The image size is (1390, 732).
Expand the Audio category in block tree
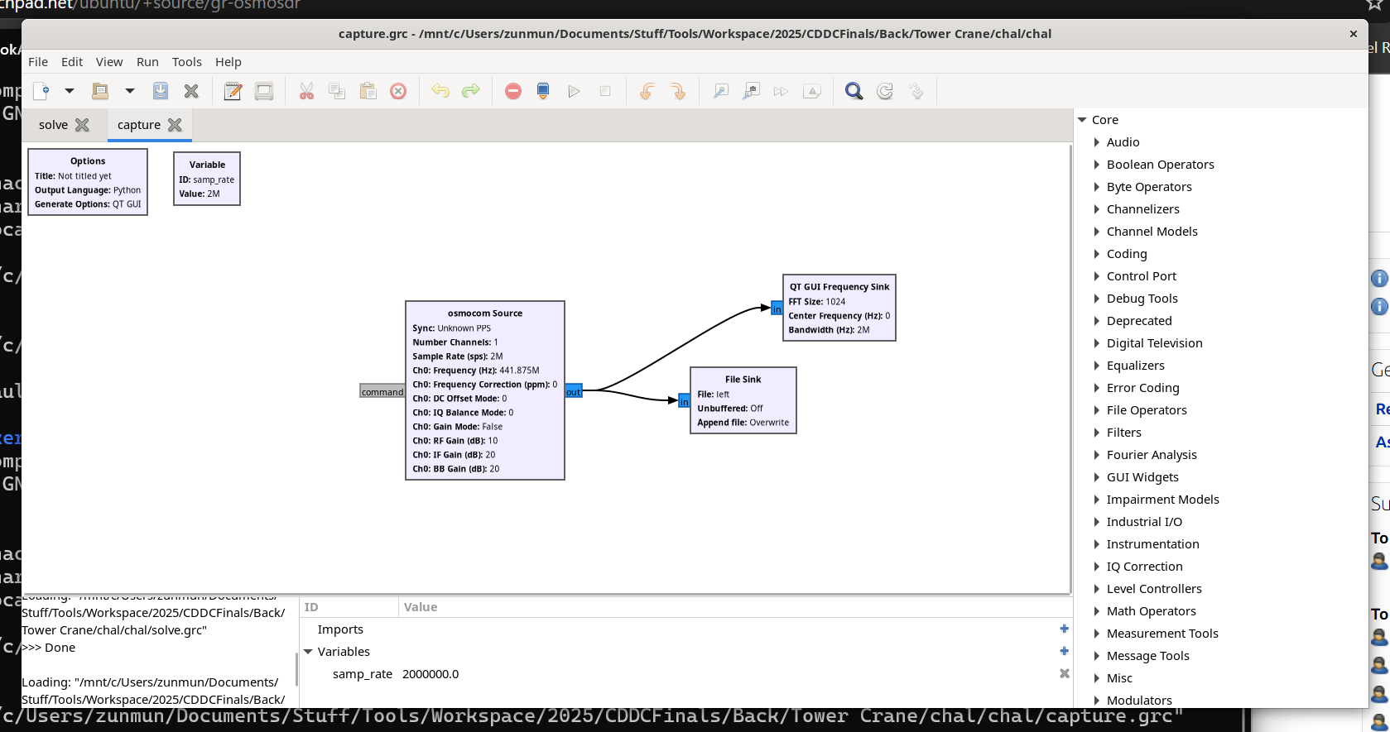click(1097, 142)
